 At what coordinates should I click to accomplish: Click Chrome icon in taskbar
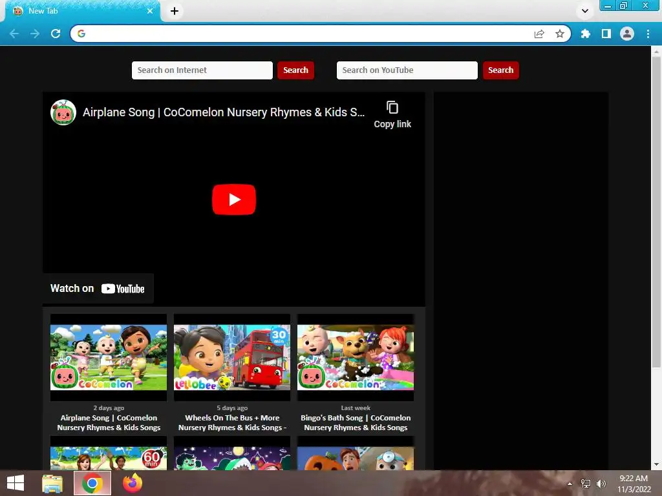pyautogui.click(x=92, y=483)
